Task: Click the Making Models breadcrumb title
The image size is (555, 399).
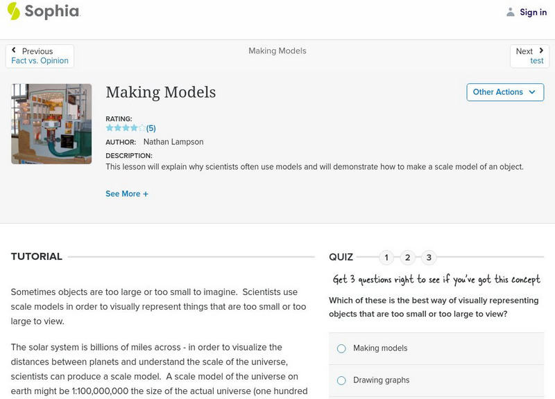Action: coord(277,51)
